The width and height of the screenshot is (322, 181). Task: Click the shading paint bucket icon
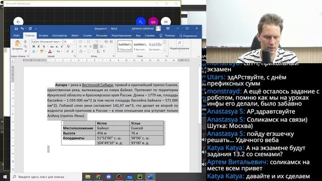pyautogui.click(x=80, y=51)
